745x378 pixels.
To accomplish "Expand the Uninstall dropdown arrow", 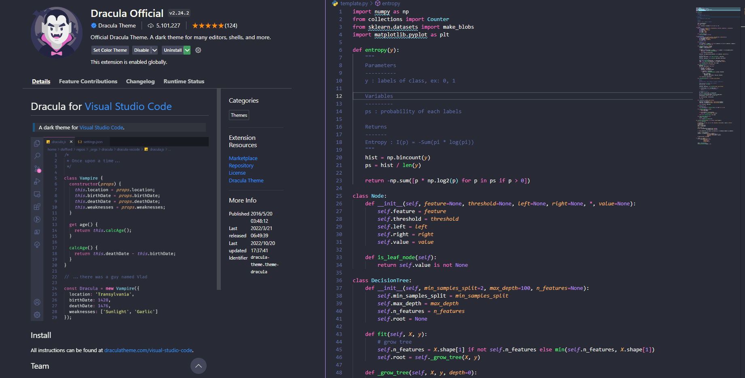I will click(x=187, y=50).
